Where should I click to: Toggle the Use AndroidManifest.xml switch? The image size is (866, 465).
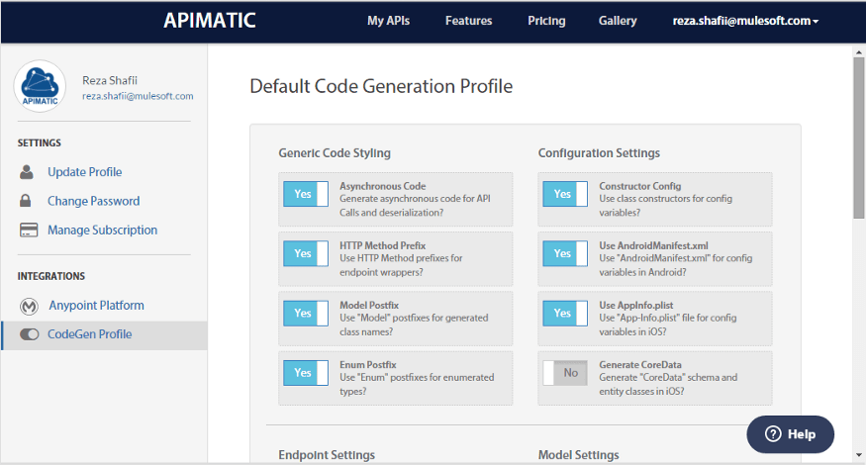tap(565, 253)
